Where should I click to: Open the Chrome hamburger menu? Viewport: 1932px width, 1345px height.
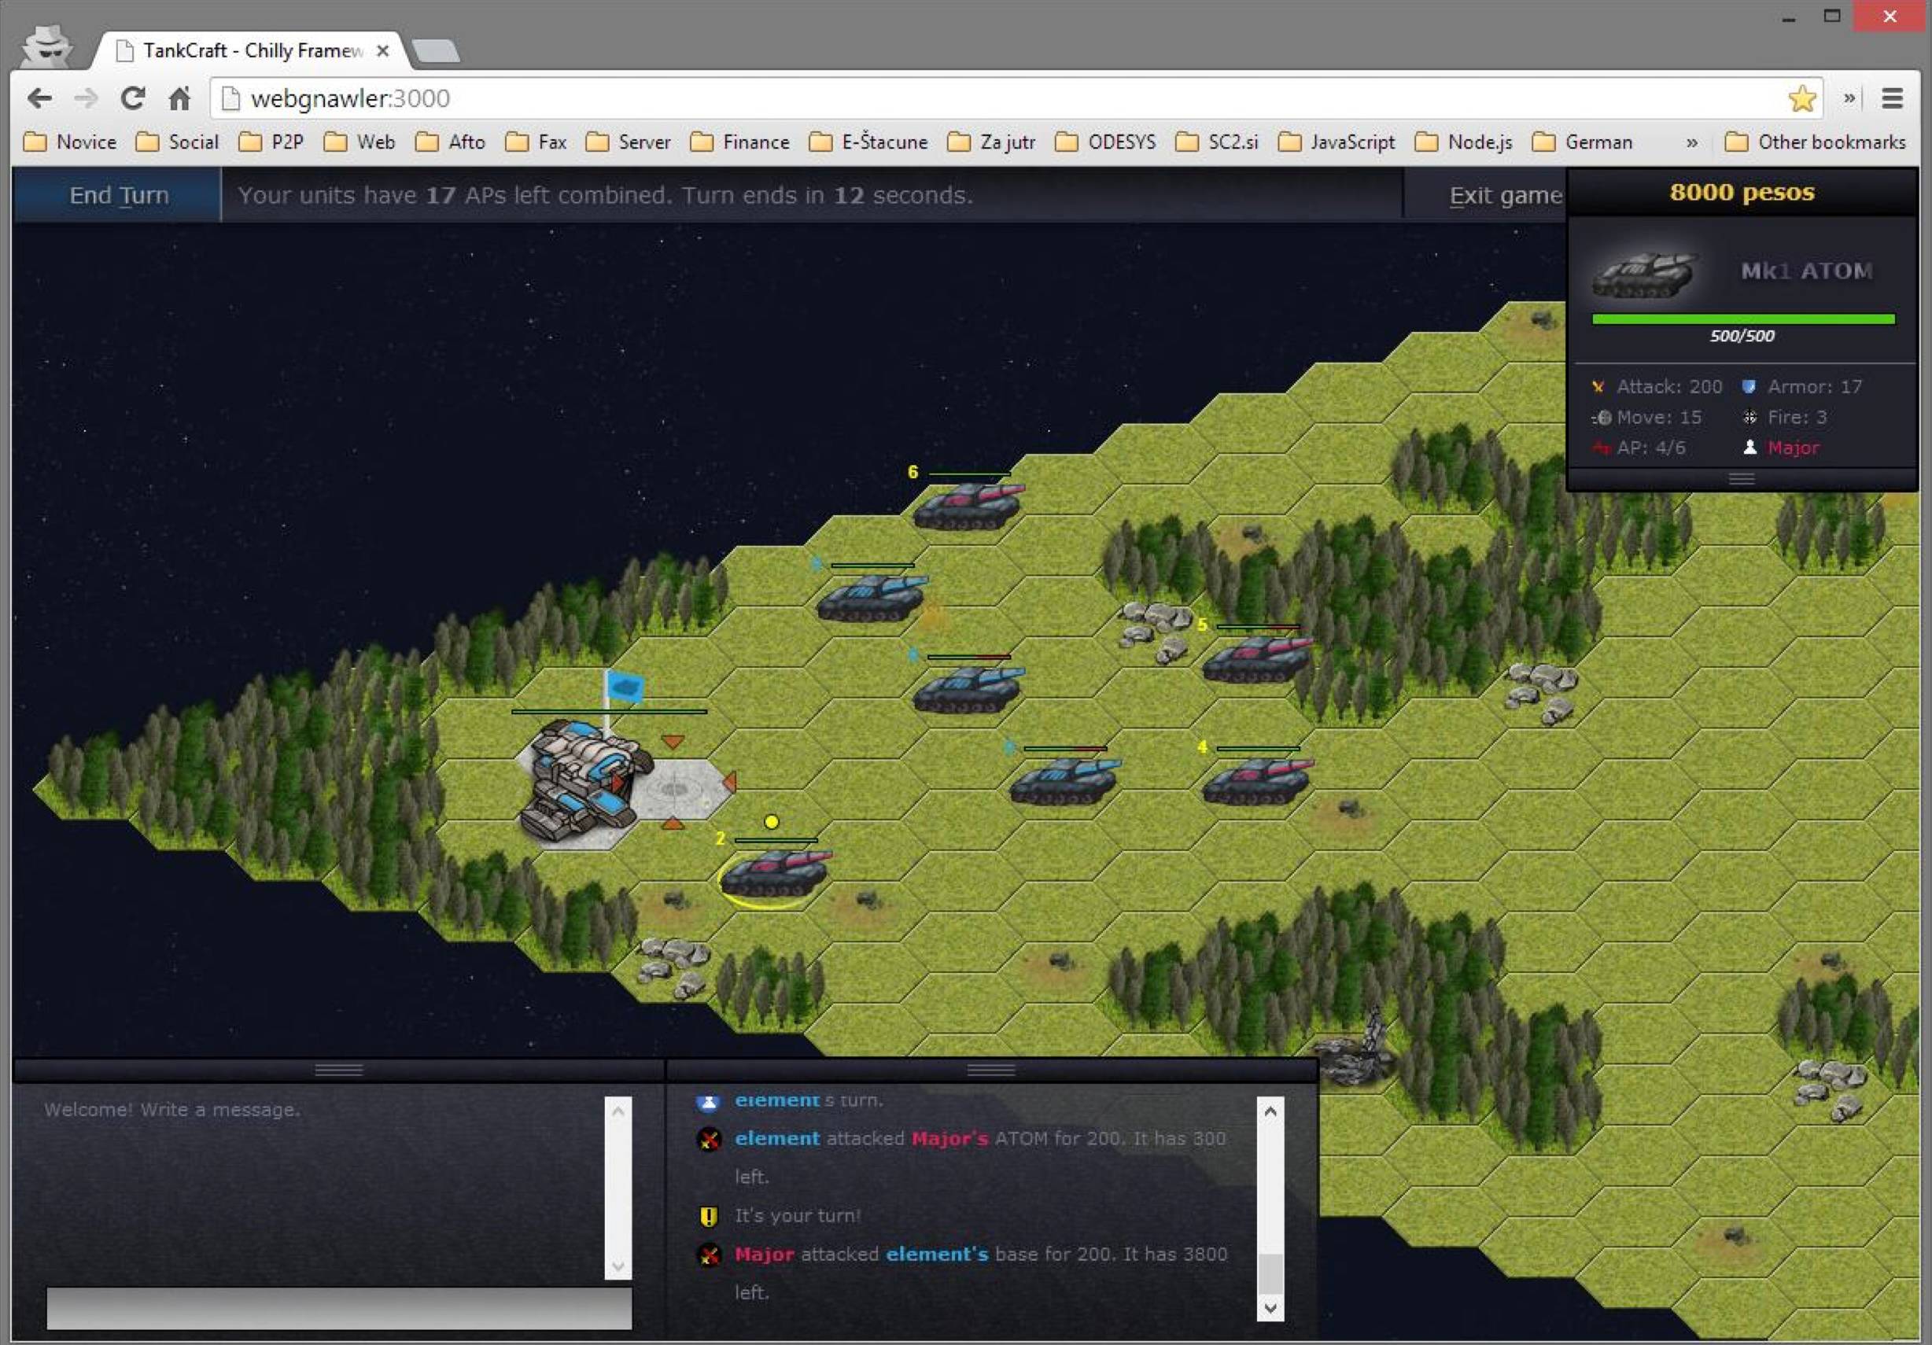1893,98
